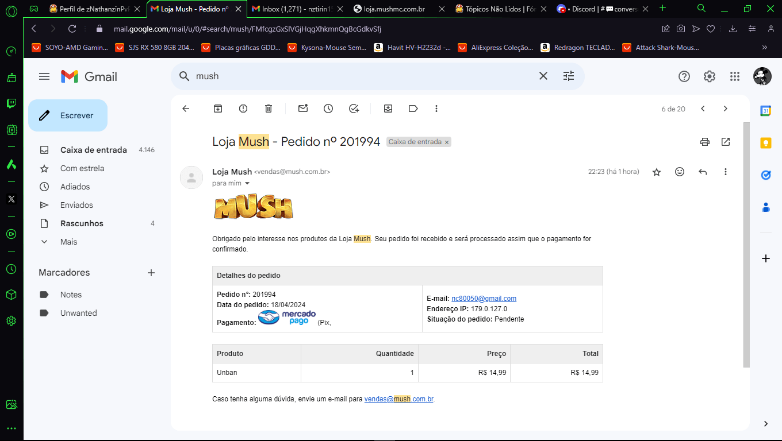Create new label with Marcadores plus
Image resolution: width=782 pixels, height=441 pixels.
tap(151, 273)
